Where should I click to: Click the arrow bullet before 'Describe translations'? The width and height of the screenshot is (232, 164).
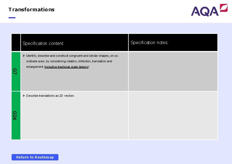click(24, 96)
